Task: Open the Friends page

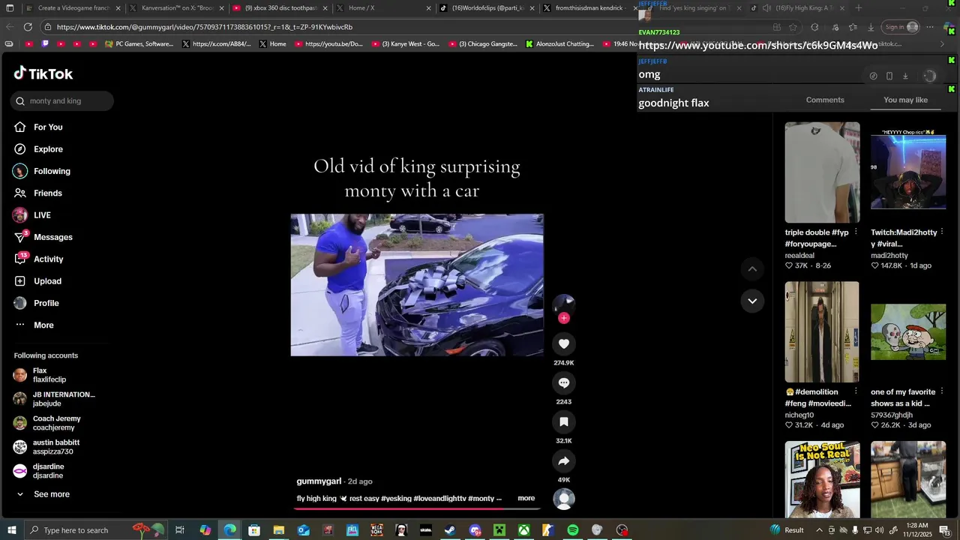Action: (x=47, y=193)
